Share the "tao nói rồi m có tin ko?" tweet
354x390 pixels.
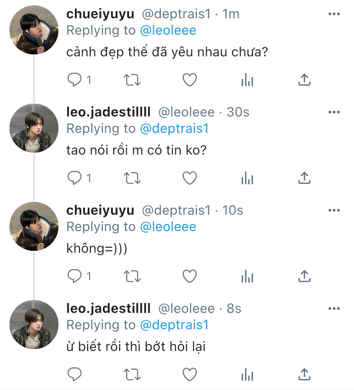point(304,178)
